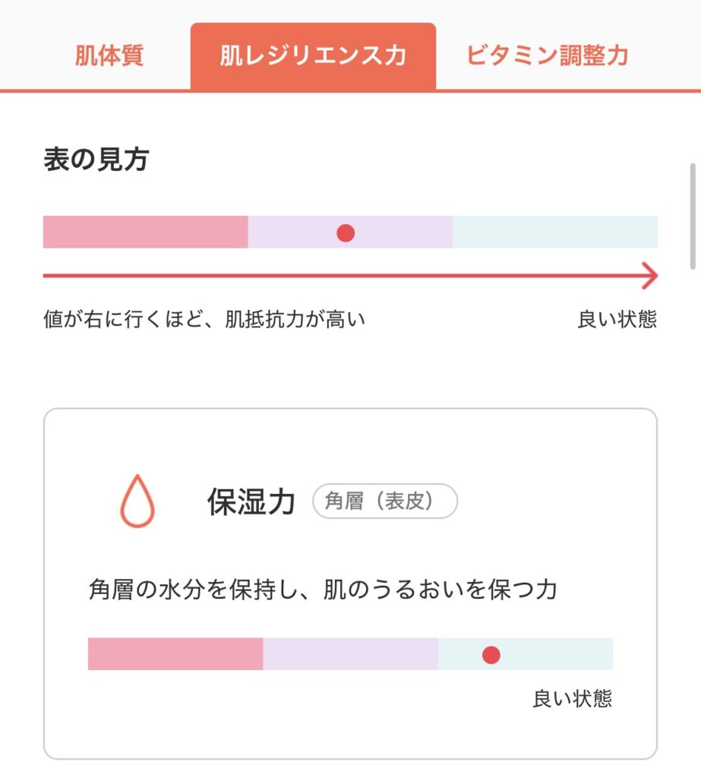Click the red dot on 保湿力 bar

pos(491,654)
